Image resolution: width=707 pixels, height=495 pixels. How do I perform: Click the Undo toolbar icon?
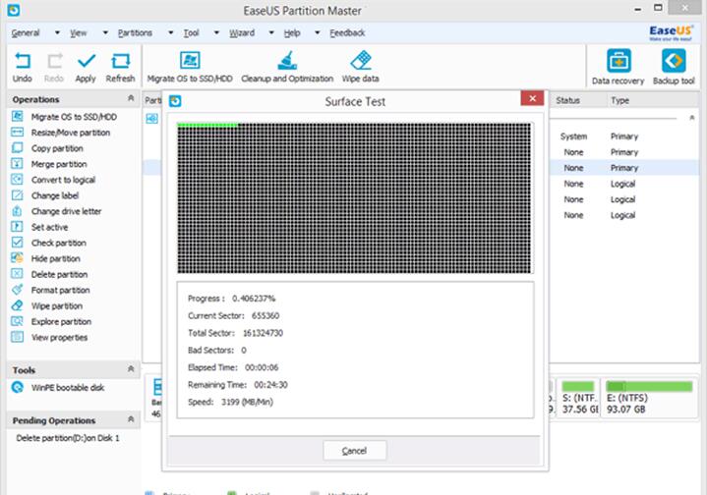[x=22, y=67]
